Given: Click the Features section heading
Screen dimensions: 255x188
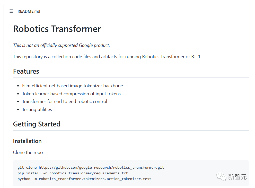Looking at the screenshot, I should tap(26, 71).
